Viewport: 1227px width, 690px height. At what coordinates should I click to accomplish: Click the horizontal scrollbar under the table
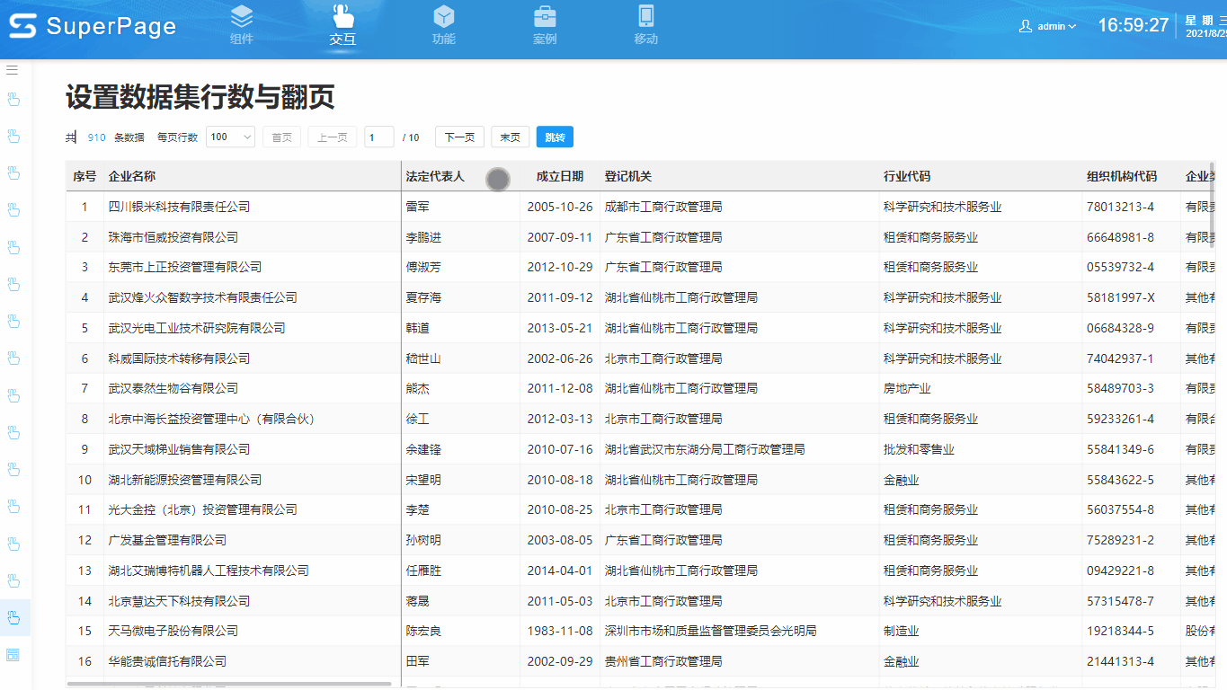pos(229,684)
